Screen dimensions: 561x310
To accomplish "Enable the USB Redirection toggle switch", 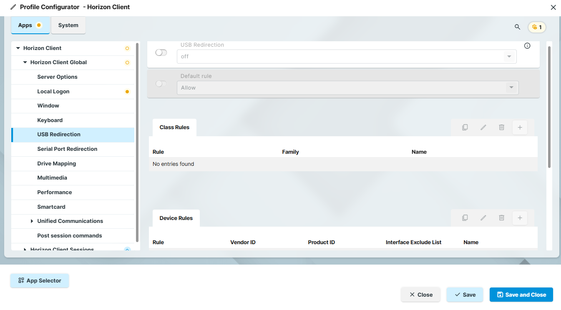I will pos(161,52).
